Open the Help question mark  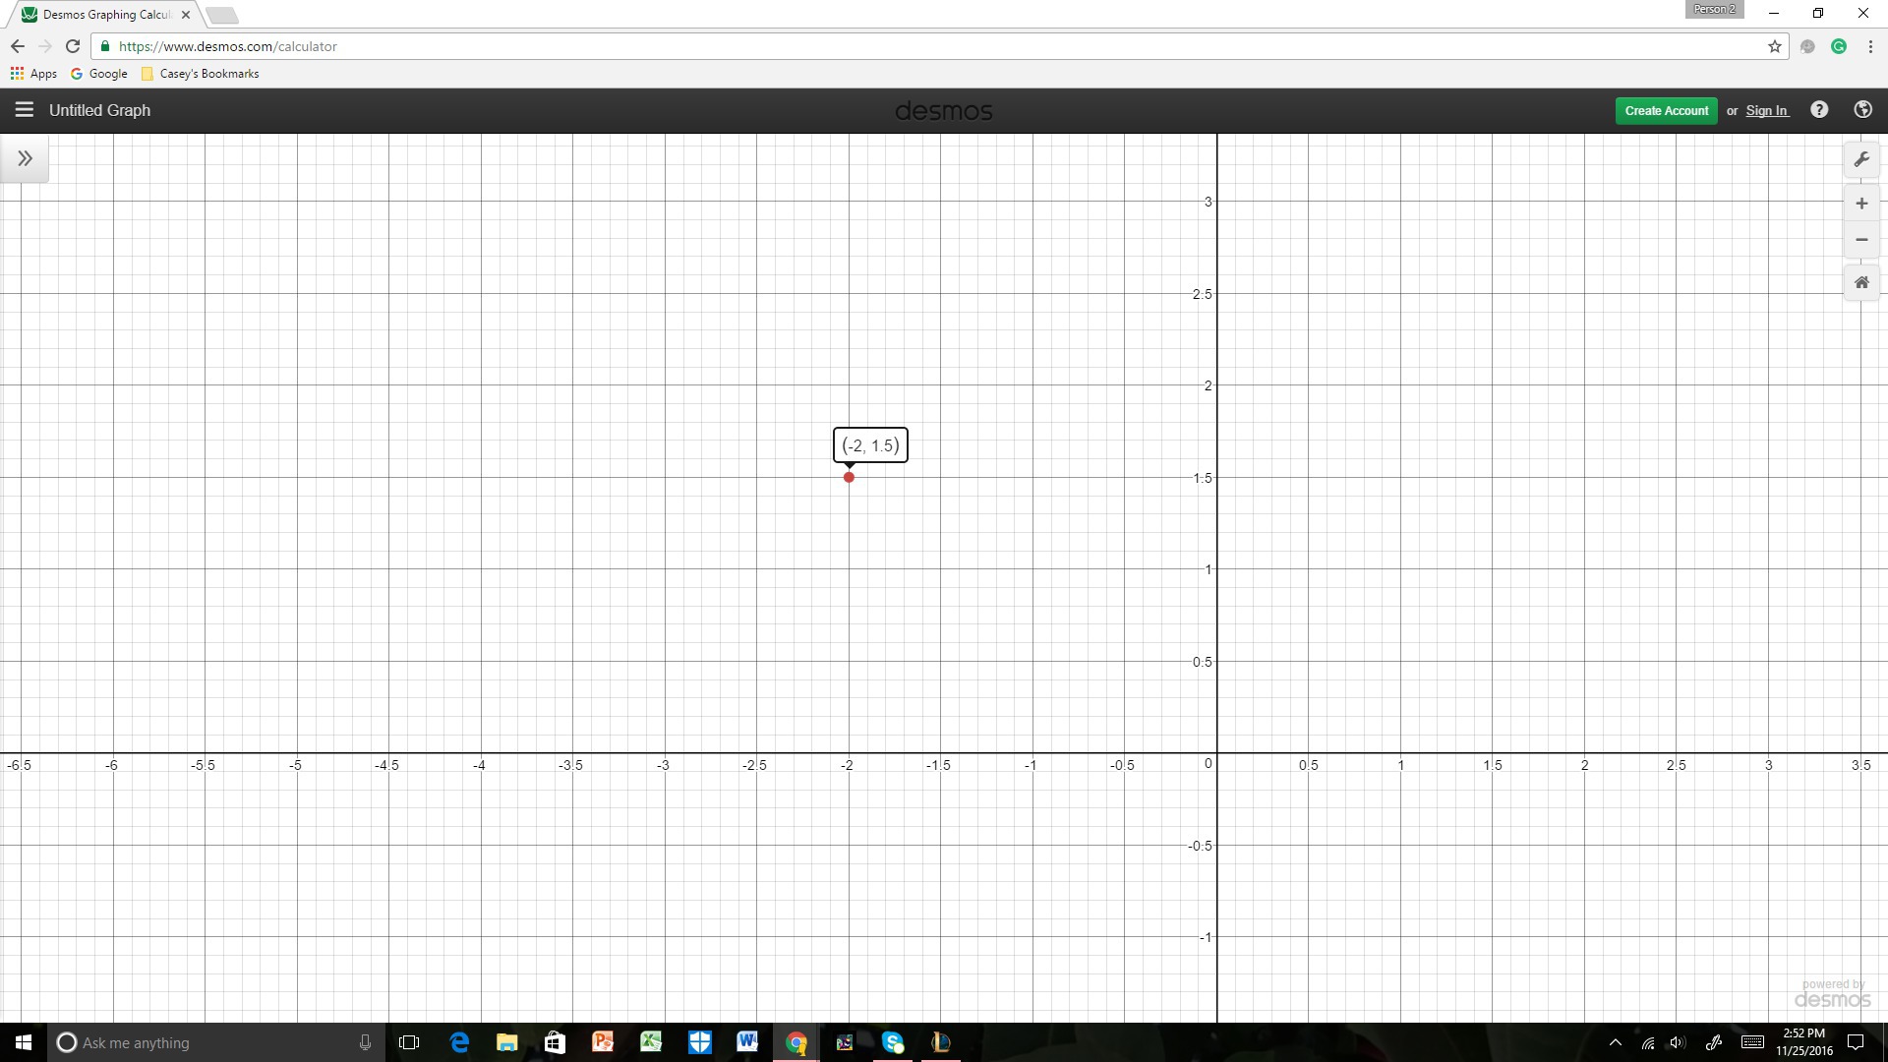[1819, 110]
